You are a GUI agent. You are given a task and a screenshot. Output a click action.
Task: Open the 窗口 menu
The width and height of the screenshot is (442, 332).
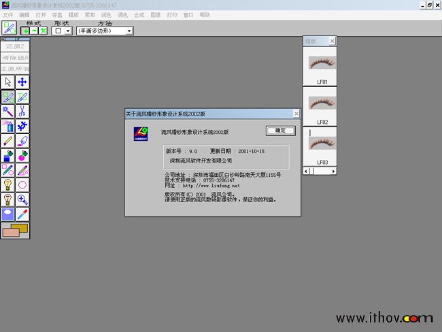[x=188, y=15]
